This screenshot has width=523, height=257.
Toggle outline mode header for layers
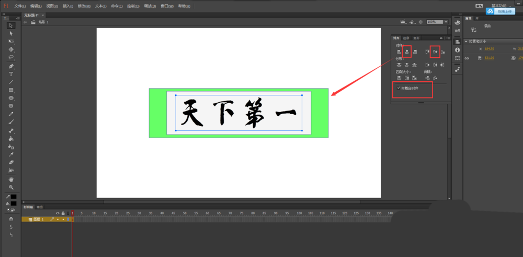68,213
